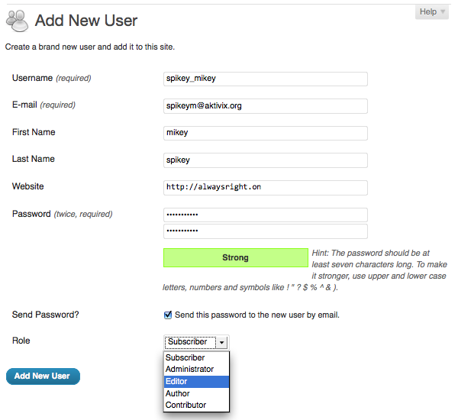The image size is (458, 420).
Task: Click the second Password confirmation field
Action: pos(265,231)
